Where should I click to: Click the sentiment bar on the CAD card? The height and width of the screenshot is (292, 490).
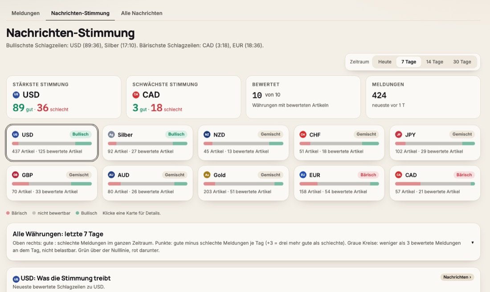[435, 184]
